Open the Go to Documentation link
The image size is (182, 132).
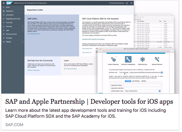[x=70, y=69]
